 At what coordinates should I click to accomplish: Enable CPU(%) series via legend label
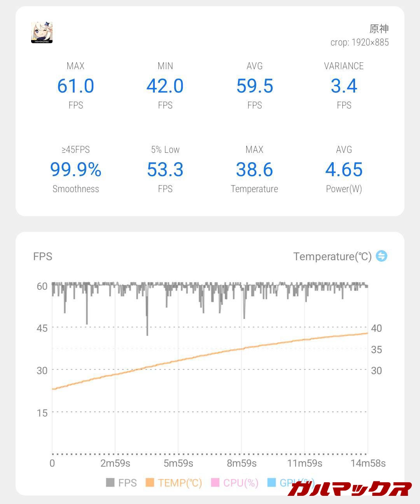[241, 483]
